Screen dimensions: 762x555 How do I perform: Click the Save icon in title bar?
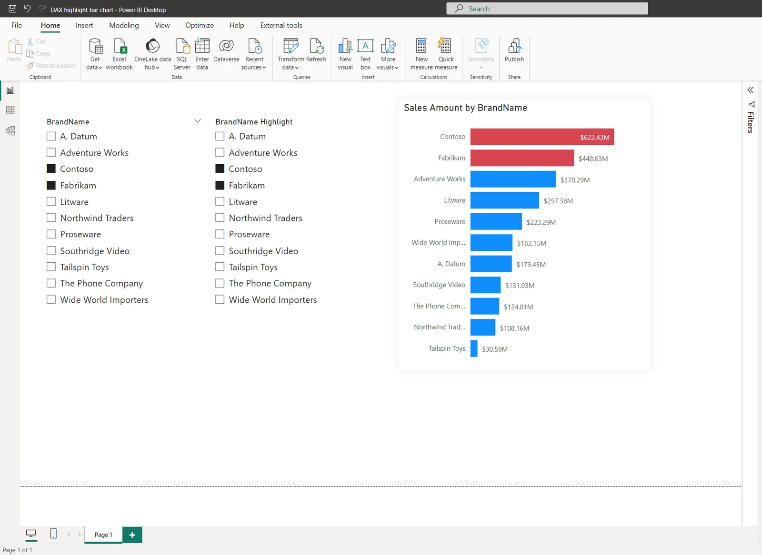[12, 9]
